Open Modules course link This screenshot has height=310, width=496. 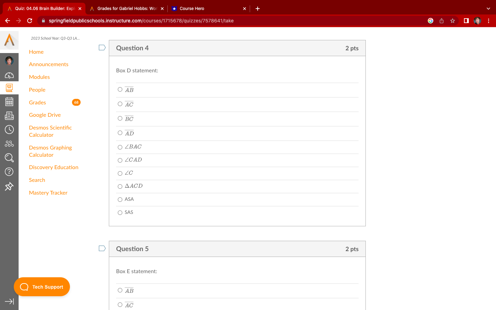tap(39, 77)
